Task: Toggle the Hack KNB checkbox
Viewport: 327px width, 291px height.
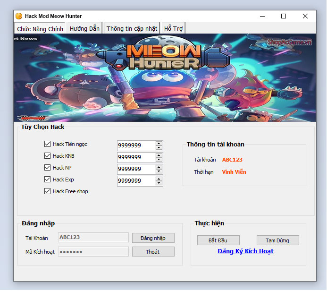Action: coord(47,156)
